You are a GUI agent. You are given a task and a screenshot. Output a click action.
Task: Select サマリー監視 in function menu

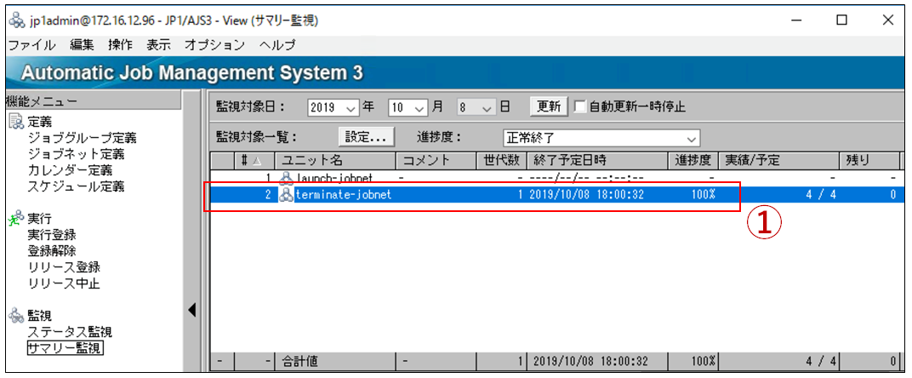pos(65,348)
